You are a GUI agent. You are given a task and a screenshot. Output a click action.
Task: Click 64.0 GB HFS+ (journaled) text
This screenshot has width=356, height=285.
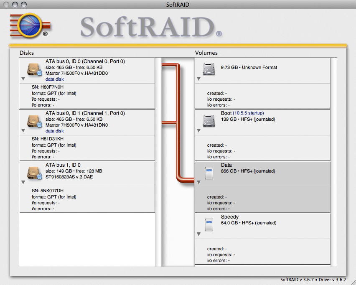point(249,223)
